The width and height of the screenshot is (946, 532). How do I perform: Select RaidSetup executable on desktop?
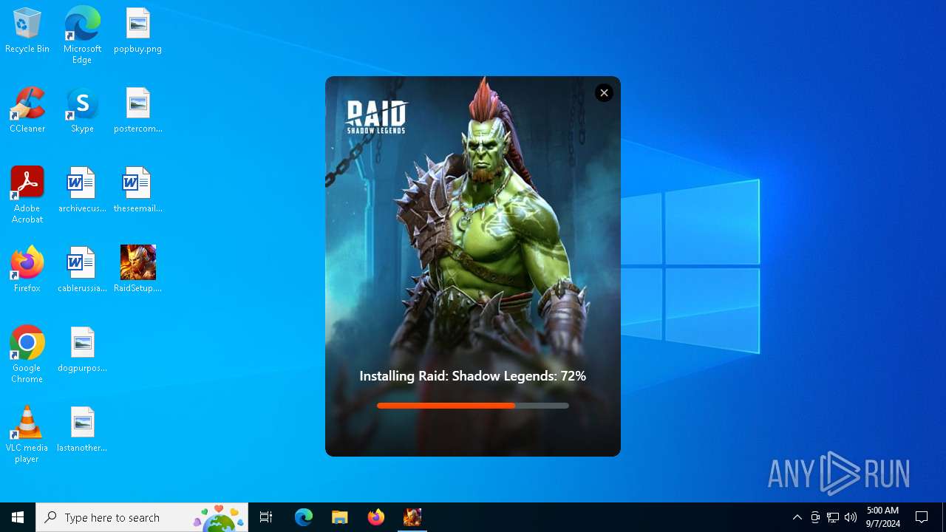tap(137, 270)
